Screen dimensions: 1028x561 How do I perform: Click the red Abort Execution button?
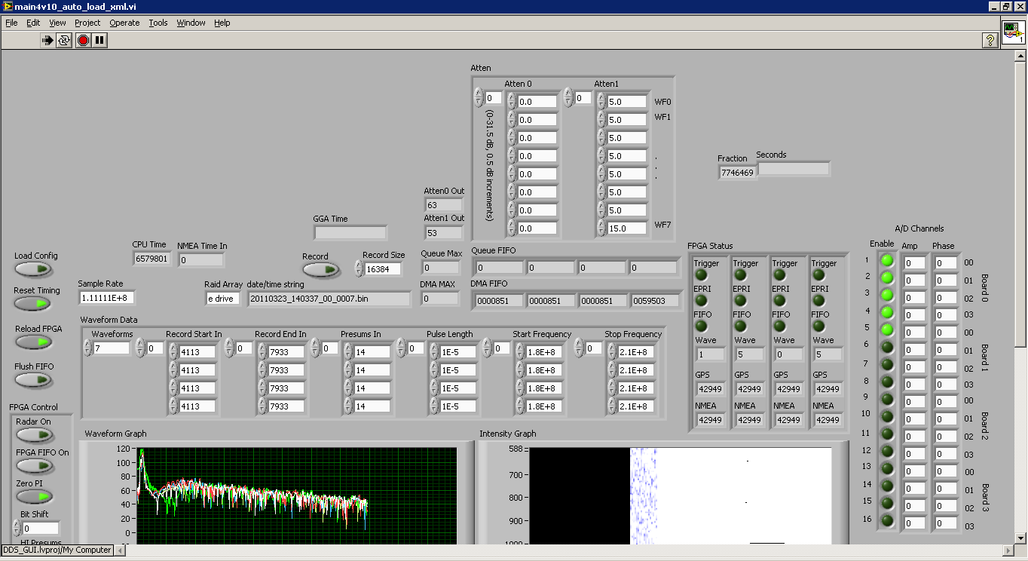tap(83, 41)
